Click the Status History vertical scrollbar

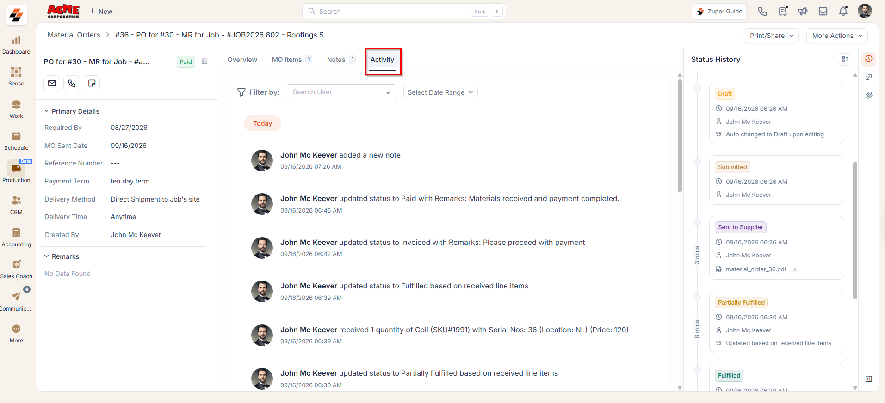click(x=855, y=230)
